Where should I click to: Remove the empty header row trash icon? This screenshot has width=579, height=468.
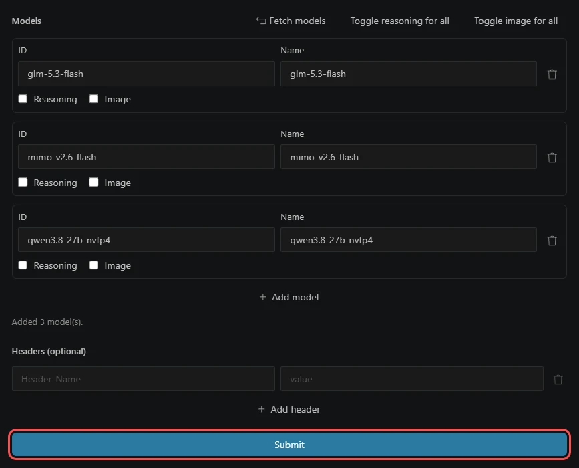558,379
